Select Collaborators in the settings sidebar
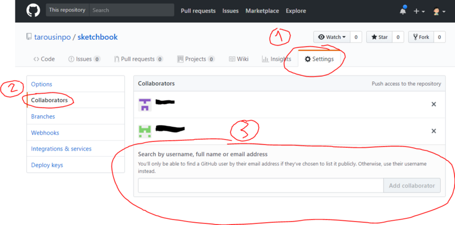Screen dimensions: 455x225 tap(76, 101)
